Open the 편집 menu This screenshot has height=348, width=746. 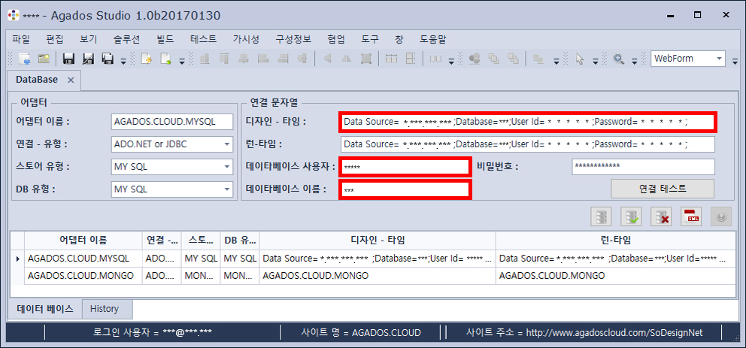click(x=55, y=39)
